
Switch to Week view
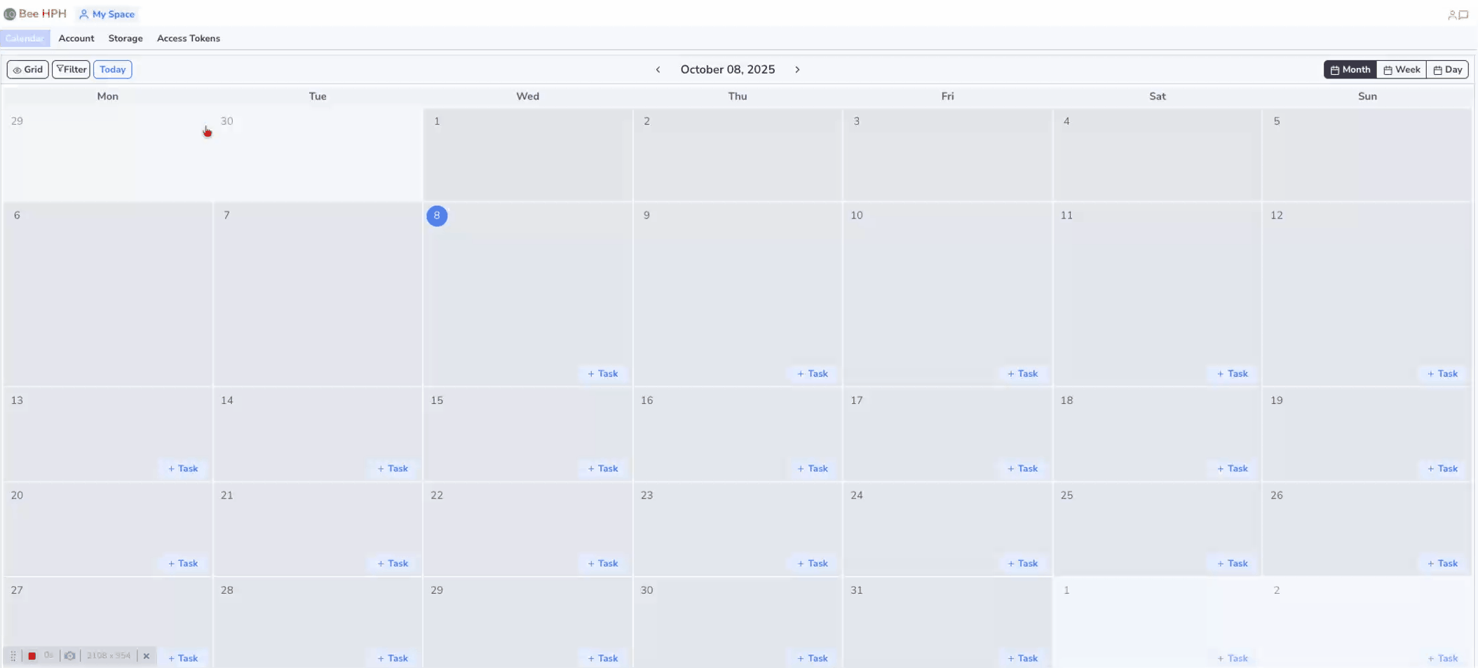point(1402,69)
